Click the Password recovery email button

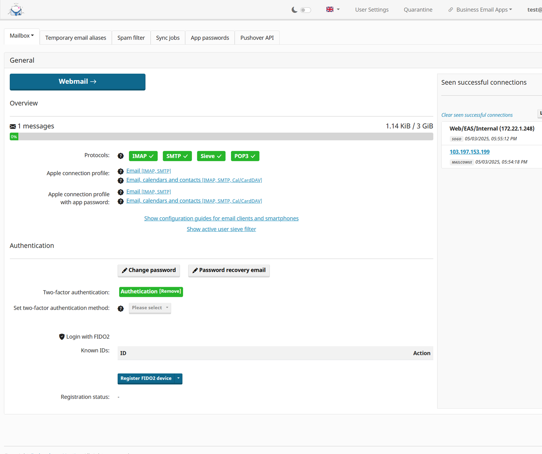(229, 270)
